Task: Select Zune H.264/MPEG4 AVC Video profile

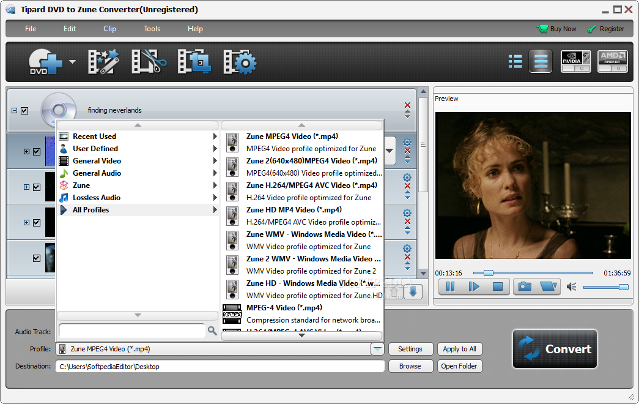Action: (302, 192)
